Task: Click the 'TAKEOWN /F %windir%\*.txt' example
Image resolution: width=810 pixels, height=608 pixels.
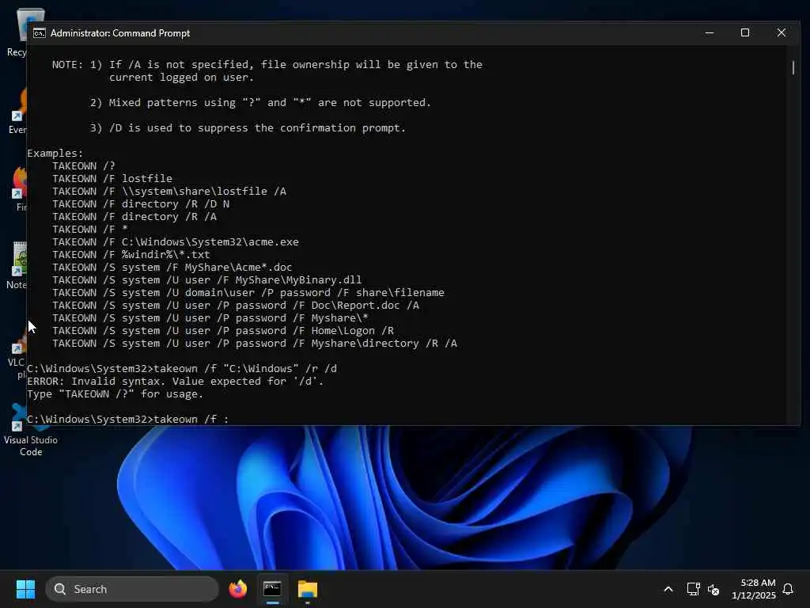Action: (131, 255)
